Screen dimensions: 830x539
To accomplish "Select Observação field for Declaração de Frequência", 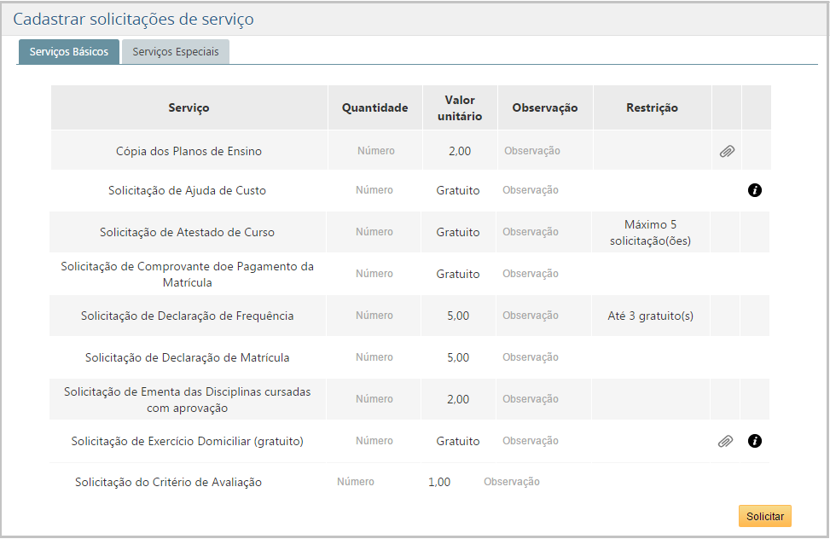I will (544, 315).
